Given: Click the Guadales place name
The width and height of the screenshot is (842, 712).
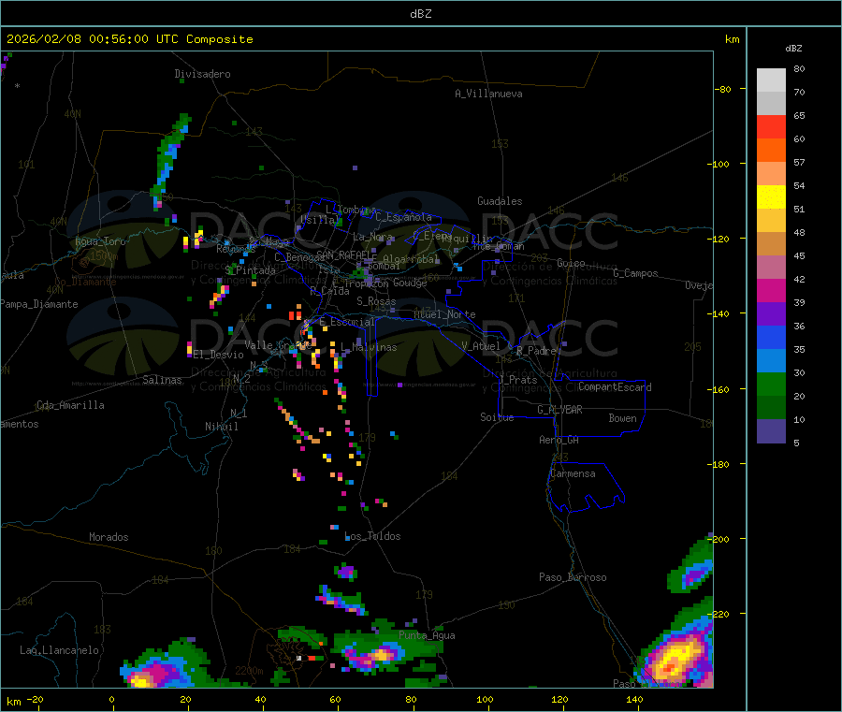Looking at the screenshot, I should pos(500,201).
